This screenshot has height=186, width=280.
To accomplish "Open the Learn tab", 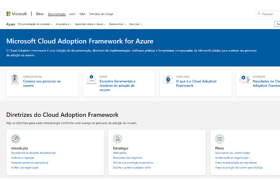I will [72, 14].
